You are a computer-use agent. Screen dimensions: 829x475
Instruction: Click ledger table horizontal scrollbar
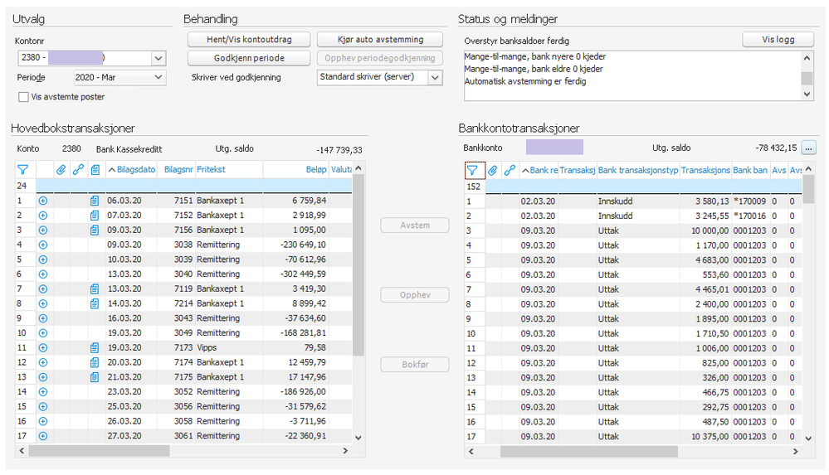pos(100,451)
